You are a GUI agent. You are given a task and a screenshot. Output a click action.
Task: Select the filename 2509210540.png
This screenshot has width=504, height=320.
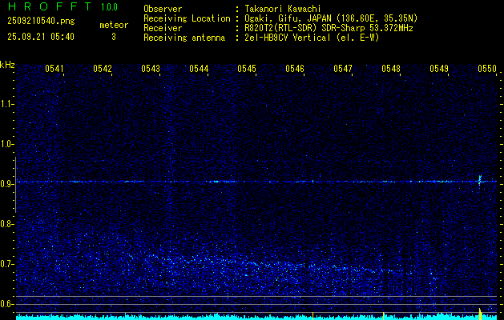41,21
